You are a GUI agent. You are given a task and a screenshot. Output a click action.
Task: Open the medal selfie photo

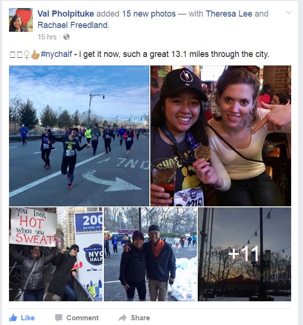click(221, 136)
